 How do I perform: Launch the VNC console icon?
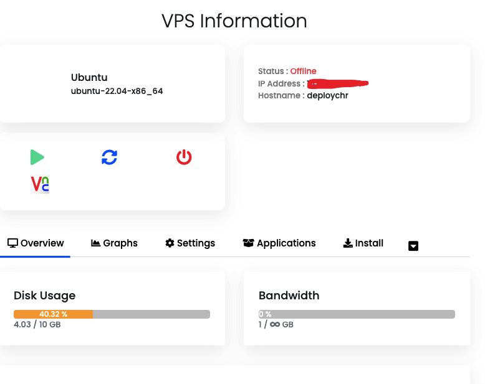coord(40,184)
